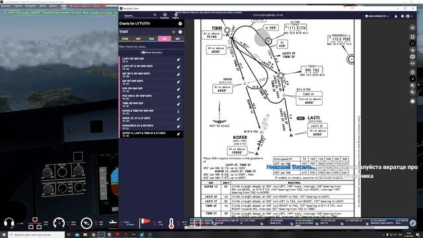Click the thermometer icon in simulator bottom bar
The image size is (423, 238).
171,223
